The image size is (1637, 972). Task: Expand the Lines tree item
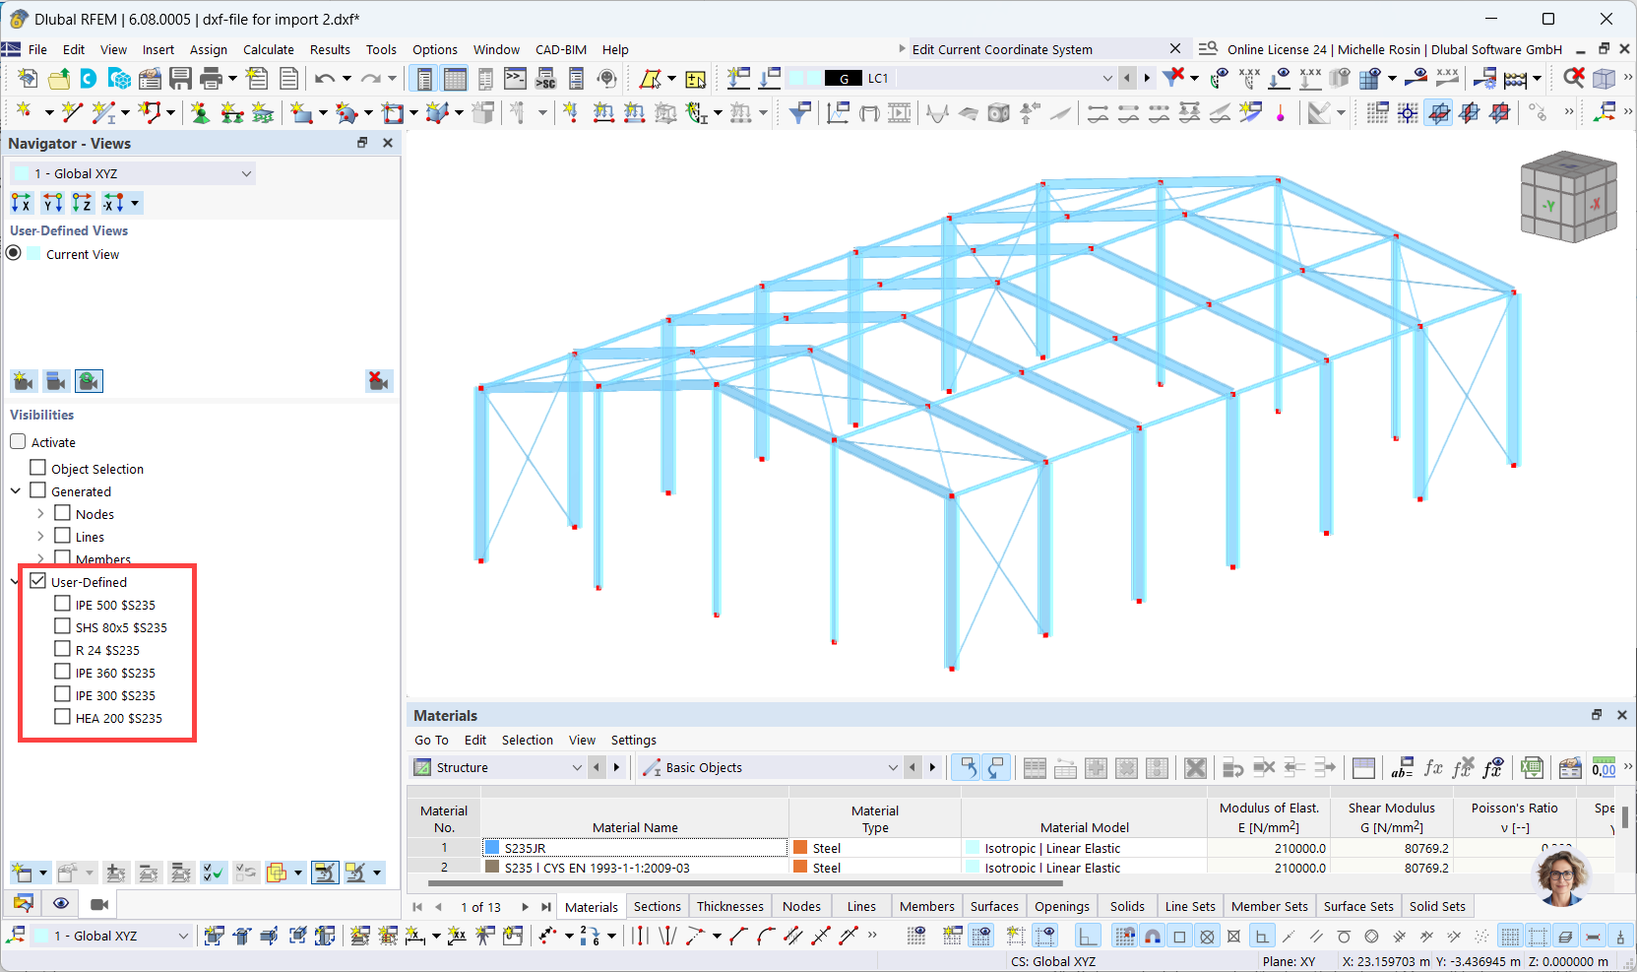pyautogui.click(x=40, y=536)
